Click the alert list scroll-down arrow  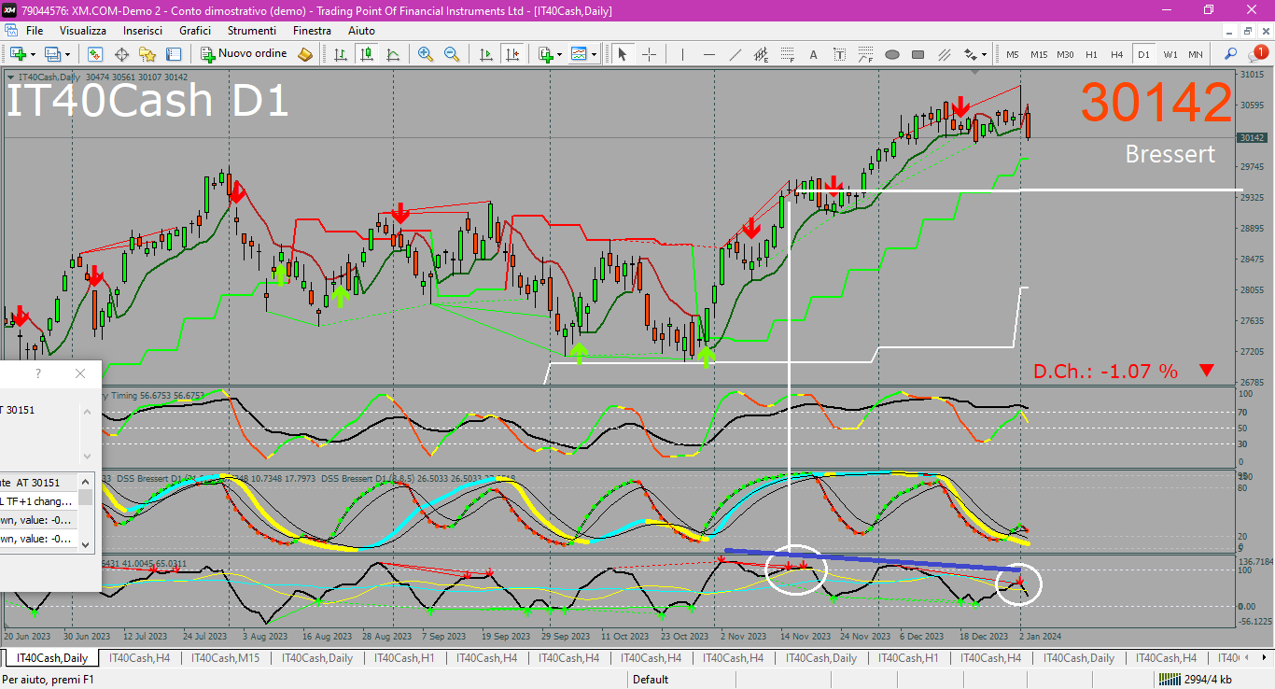pos(85,544)
